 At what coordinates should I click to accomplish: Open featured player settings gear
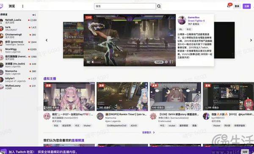[x=166, y=62]
